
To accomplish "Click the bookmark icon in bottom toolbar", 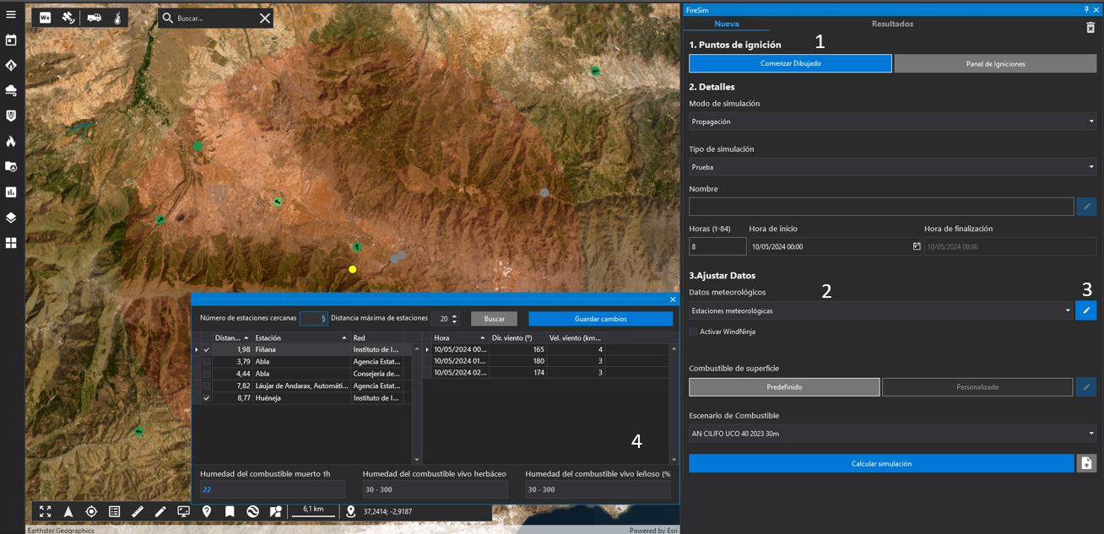I will click(230, 511).
